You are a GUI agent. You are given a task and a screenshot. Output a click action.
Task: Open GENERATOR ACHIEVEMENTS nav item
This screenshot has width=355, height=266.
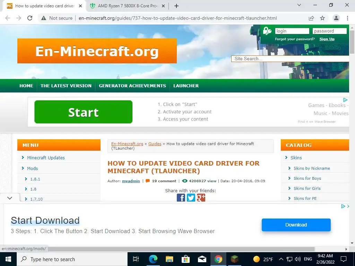[x=132, y=86]
